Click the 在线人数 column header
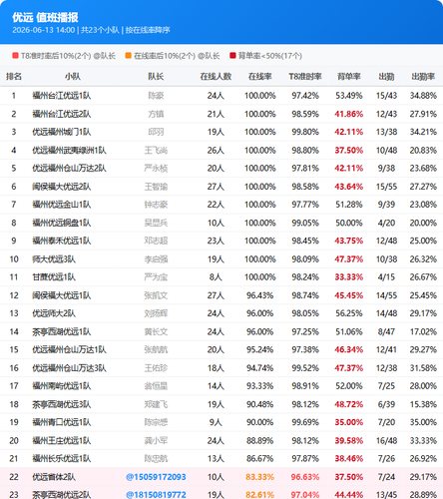Viewport: 443px width, 499px height. pyautogui.click(x=216, y=77)
